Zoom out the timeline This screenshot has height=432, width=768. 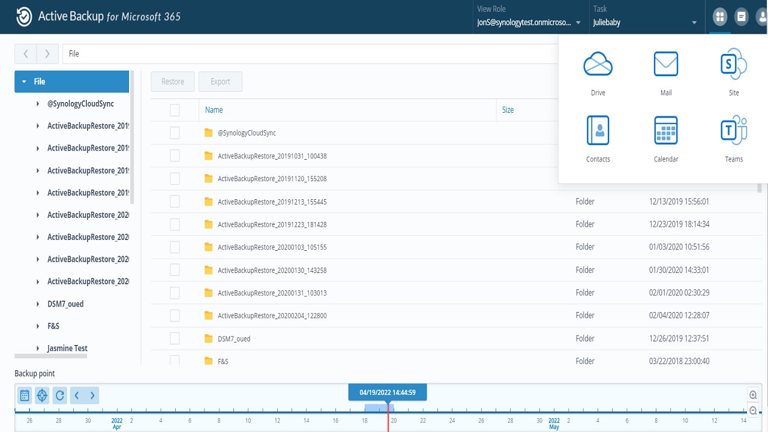click(753, 410)
